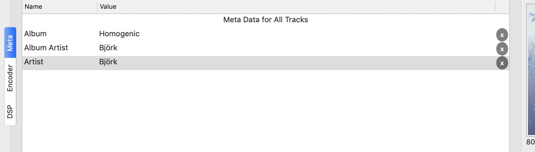The image size is (535, 152).
Task: Select the Album name cell
Action: (x=36, y=34)
